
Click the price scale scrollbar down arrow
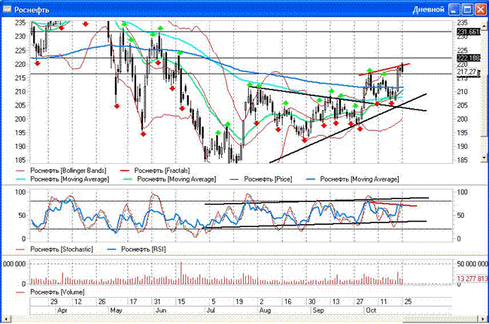pyautogui.click(x=484, y=158)
